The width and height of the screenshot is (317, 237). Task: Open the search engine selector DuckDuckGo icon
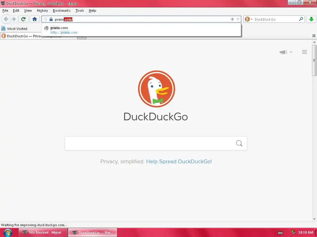(x=247, y=19)
